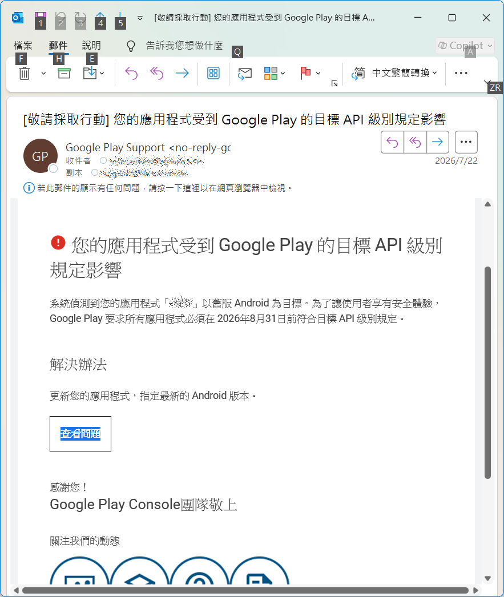
Task: Open the categorize color squares
Action: coord(271,73)
